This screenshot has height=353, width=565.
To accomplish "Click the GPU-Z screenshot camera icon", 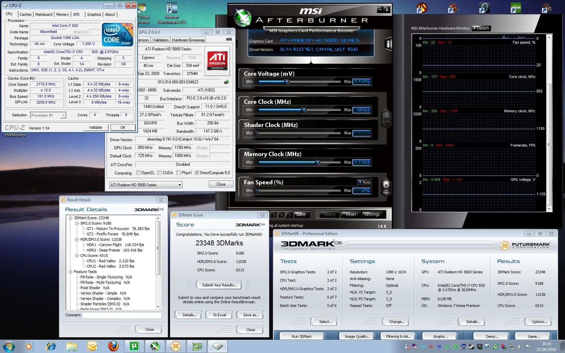I will (x=229, y=40).
